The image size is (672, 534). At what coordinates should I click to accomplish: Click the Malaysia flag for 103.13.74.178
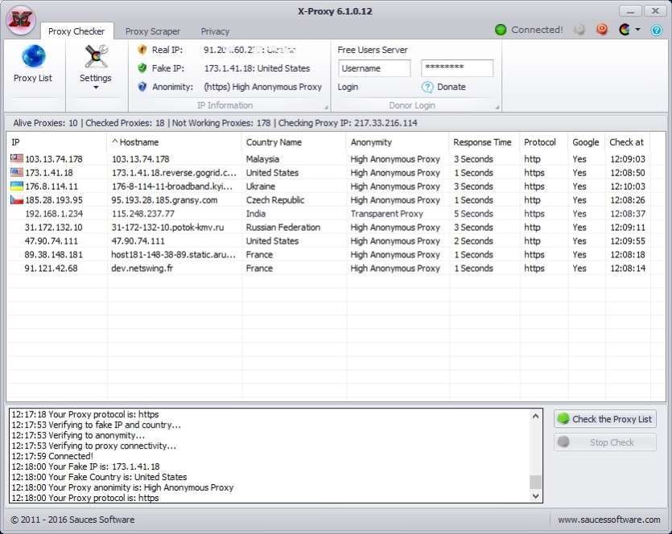click(17, 158)
